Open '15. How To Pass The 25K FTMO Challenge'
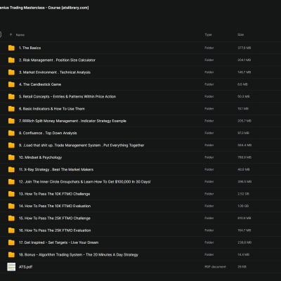Screen dimensions: 281x281 click(x=55, y=218)
